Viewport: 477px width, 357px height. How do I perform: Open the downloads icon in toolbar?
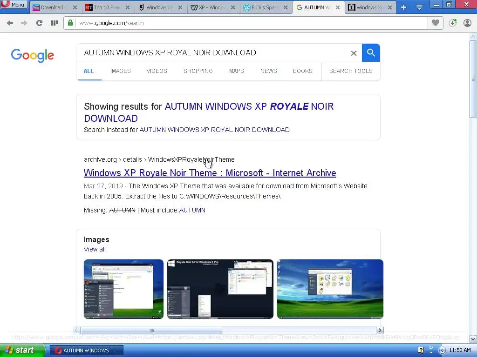pos(453,23)
